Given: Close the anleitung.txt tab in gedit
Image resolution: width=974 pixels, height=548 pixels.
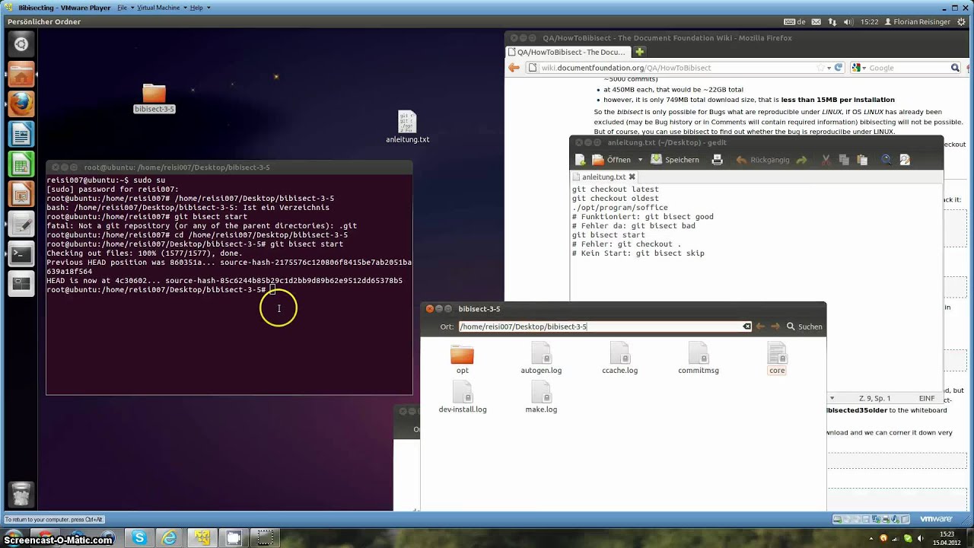Looking at the screenshot, I should pos(632,177).
